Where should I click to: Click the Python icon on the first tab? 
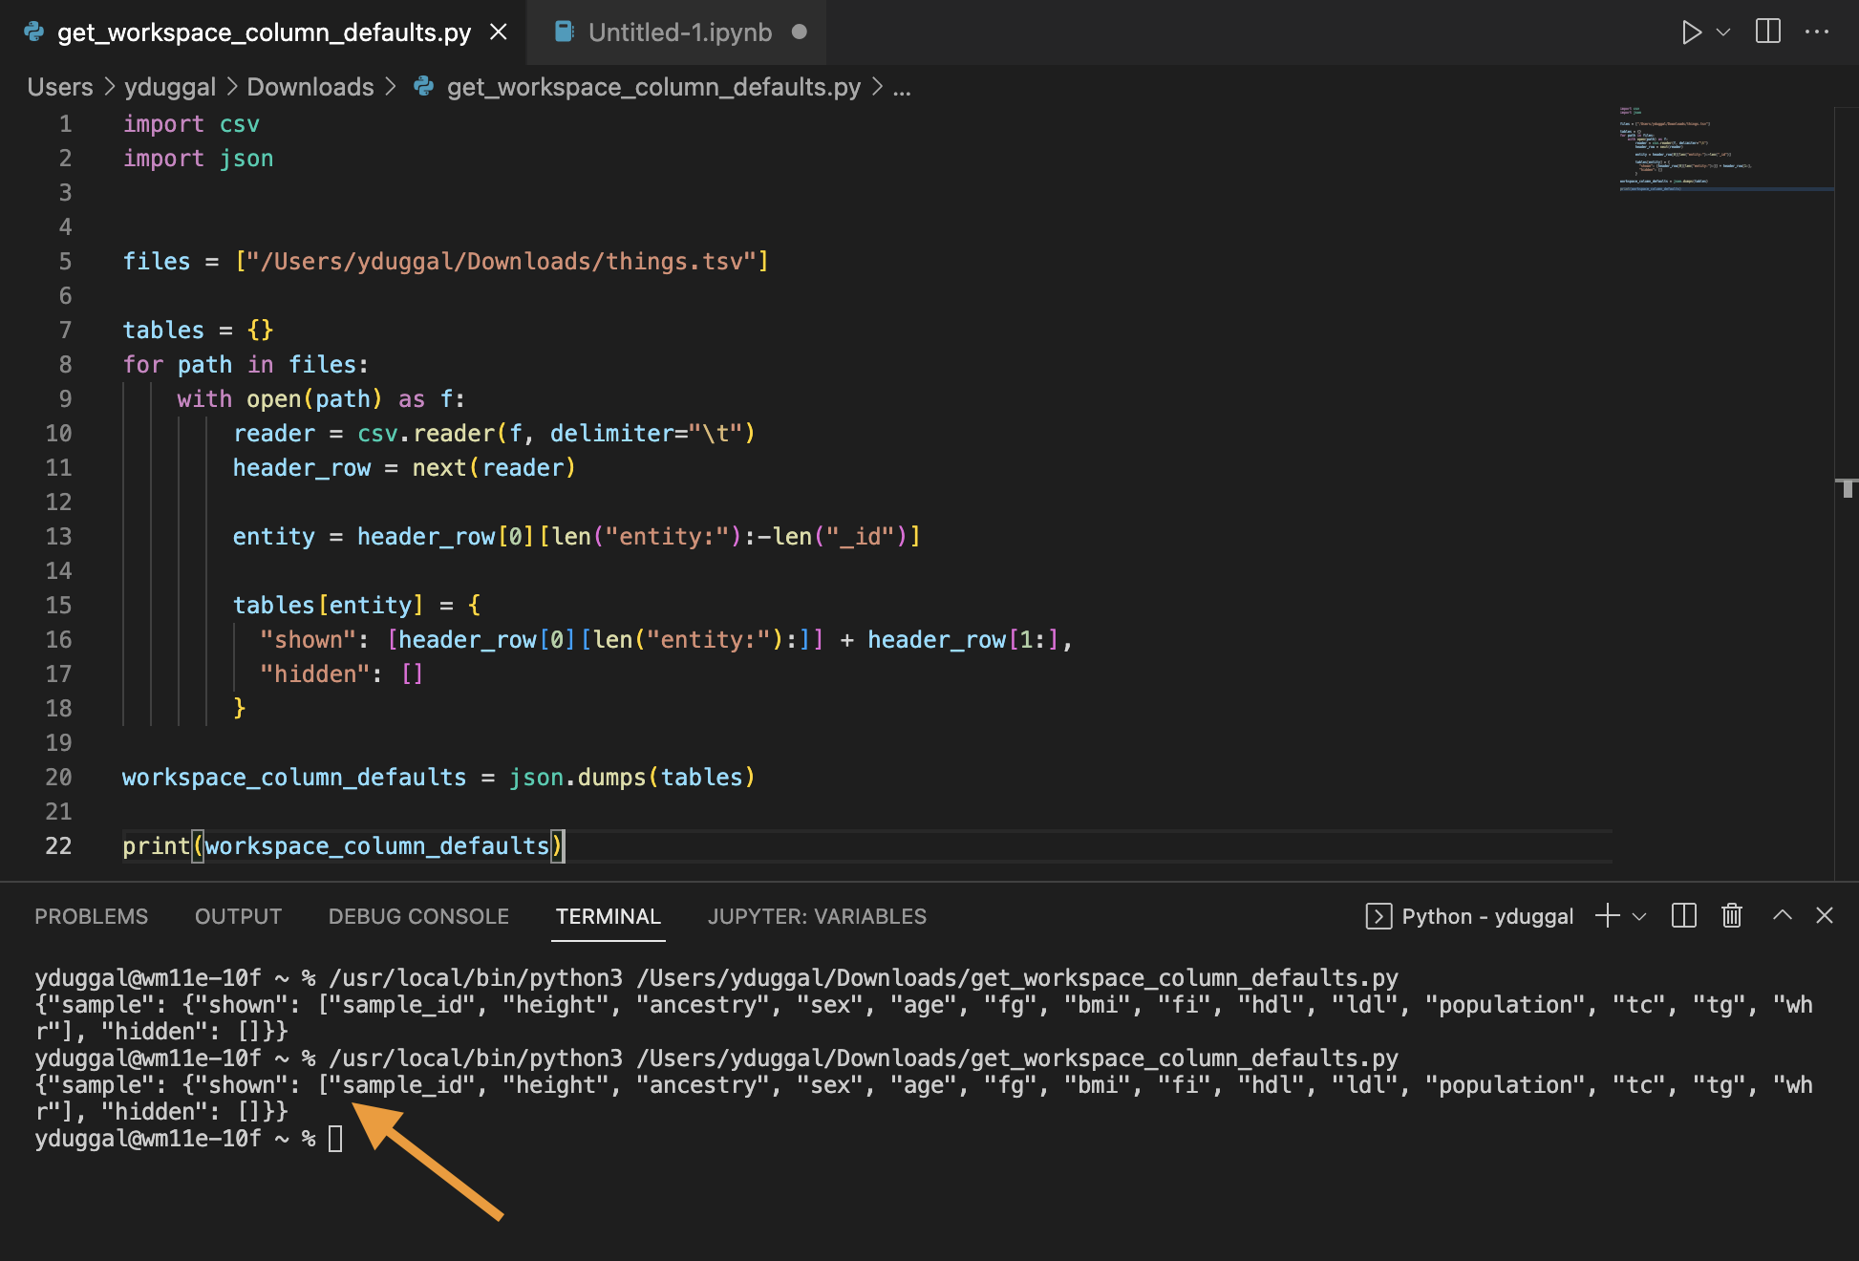coord(34,32)
